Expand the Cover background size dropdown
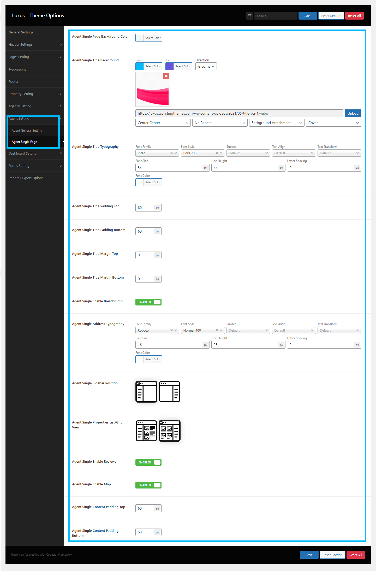The width and height of the screenshot is (376, 571). (x=333, y=123)
